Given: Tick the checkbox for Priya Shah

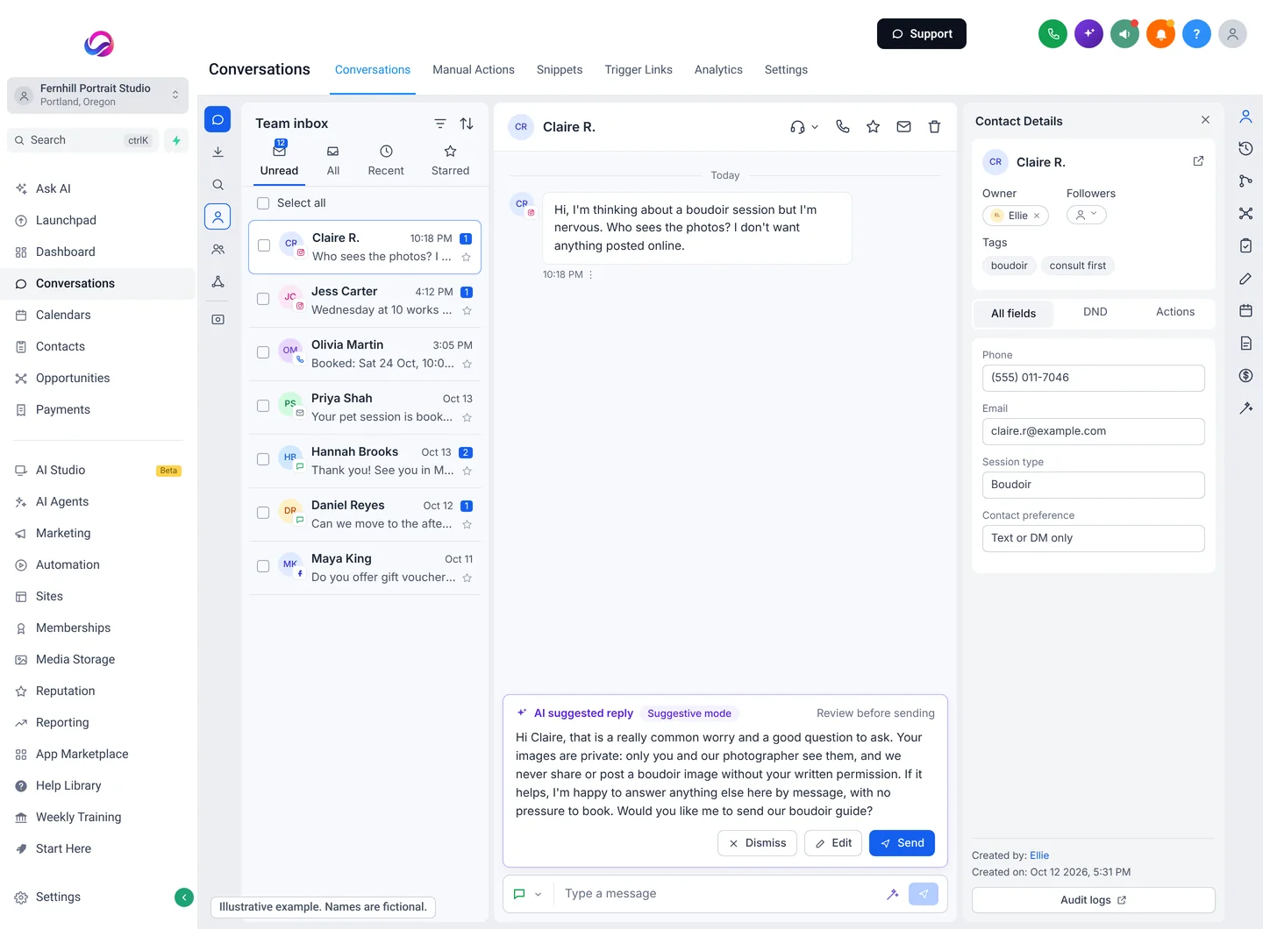Looking at the screenshot, I should (263, 406).
